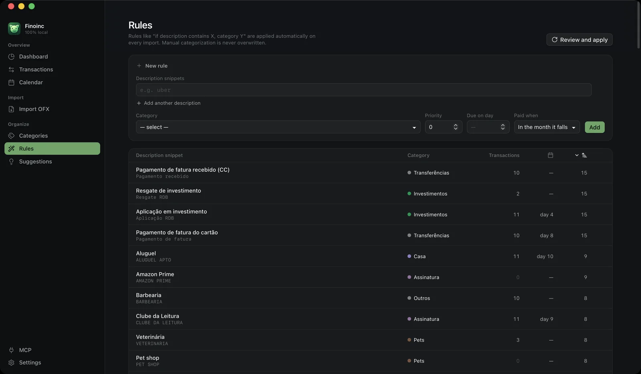
Task: Click the MCP plug icon
Action: (x=11, y=350)
